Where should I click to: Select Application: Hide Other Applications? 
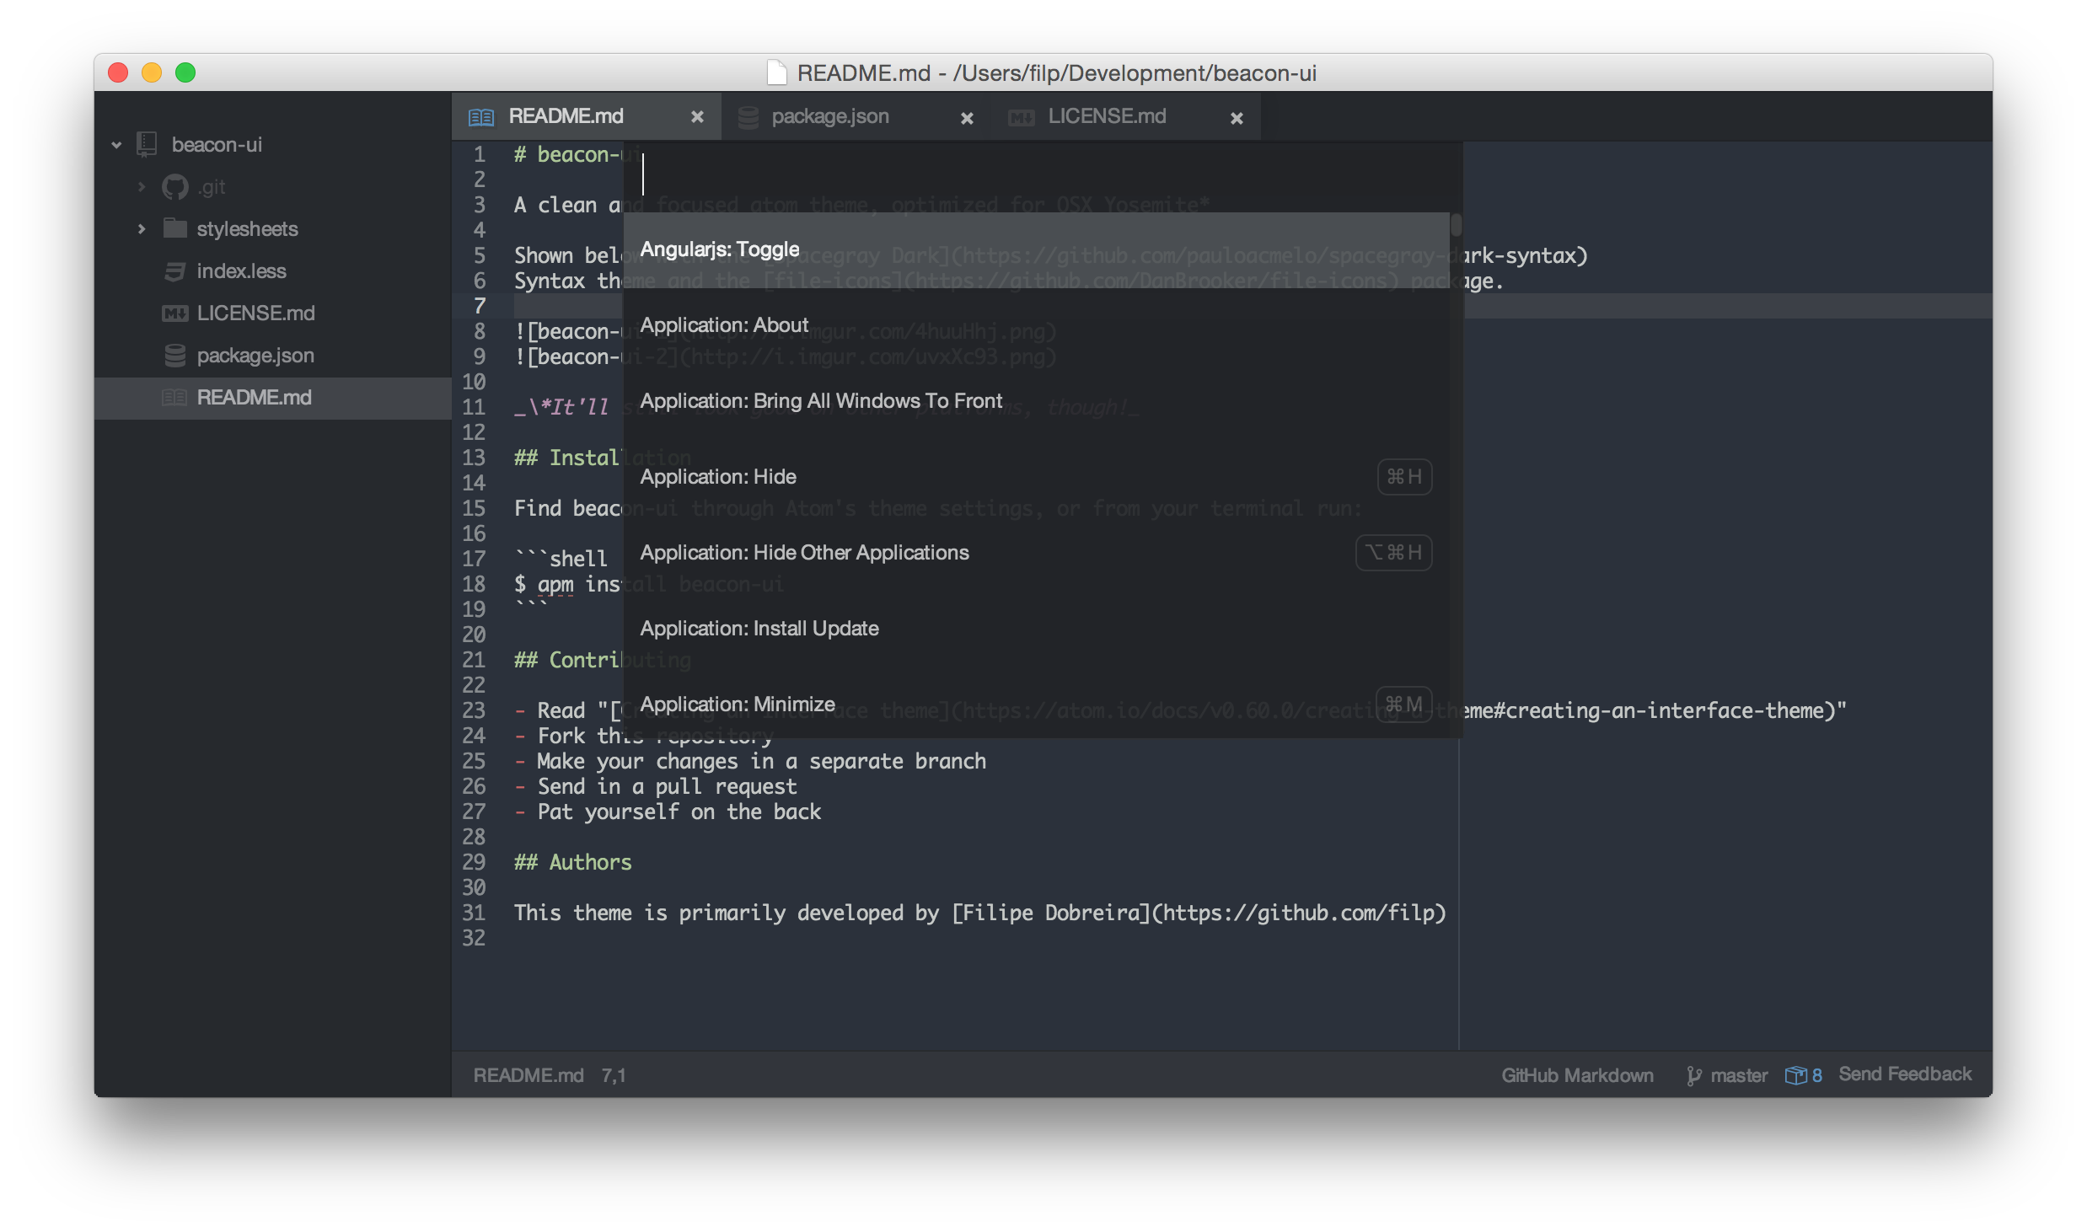pos(1036,553)
